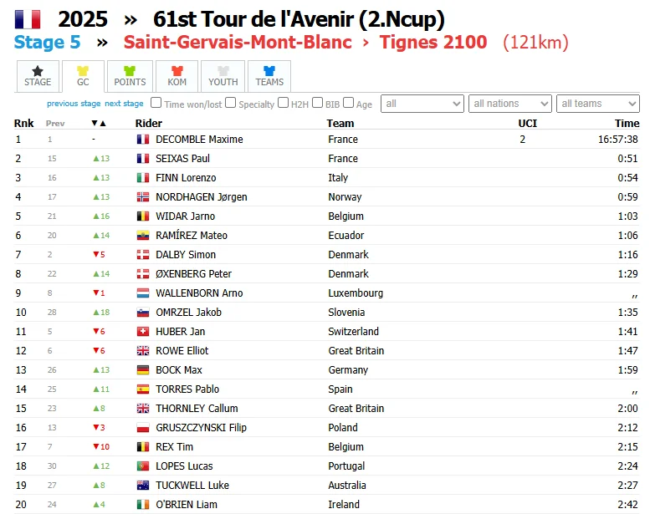The width and height of the screenshot is (650, 514).
Task: Click Luxembourg flag beside WALLENBORN Arno
Action: click(x=143, y=293)
